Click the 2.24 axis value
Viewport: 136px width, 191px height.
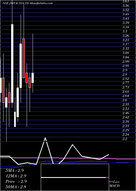[126, 135]
